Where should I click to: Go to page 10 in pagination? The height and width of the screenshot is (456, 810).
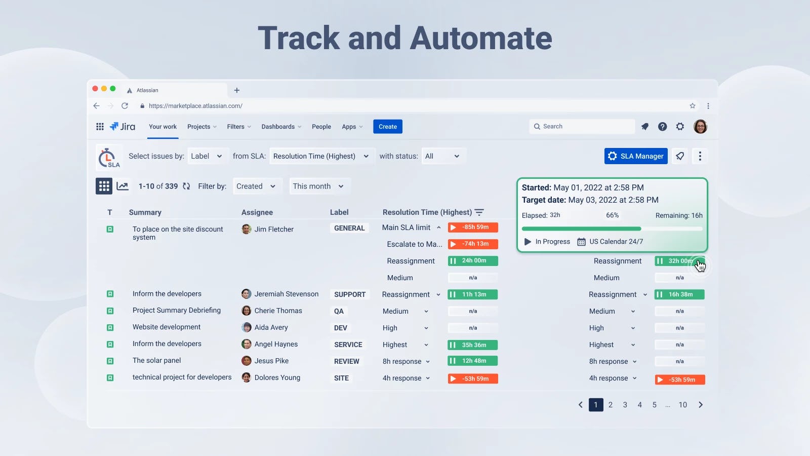pyautogui.click(x=682, y=405)
